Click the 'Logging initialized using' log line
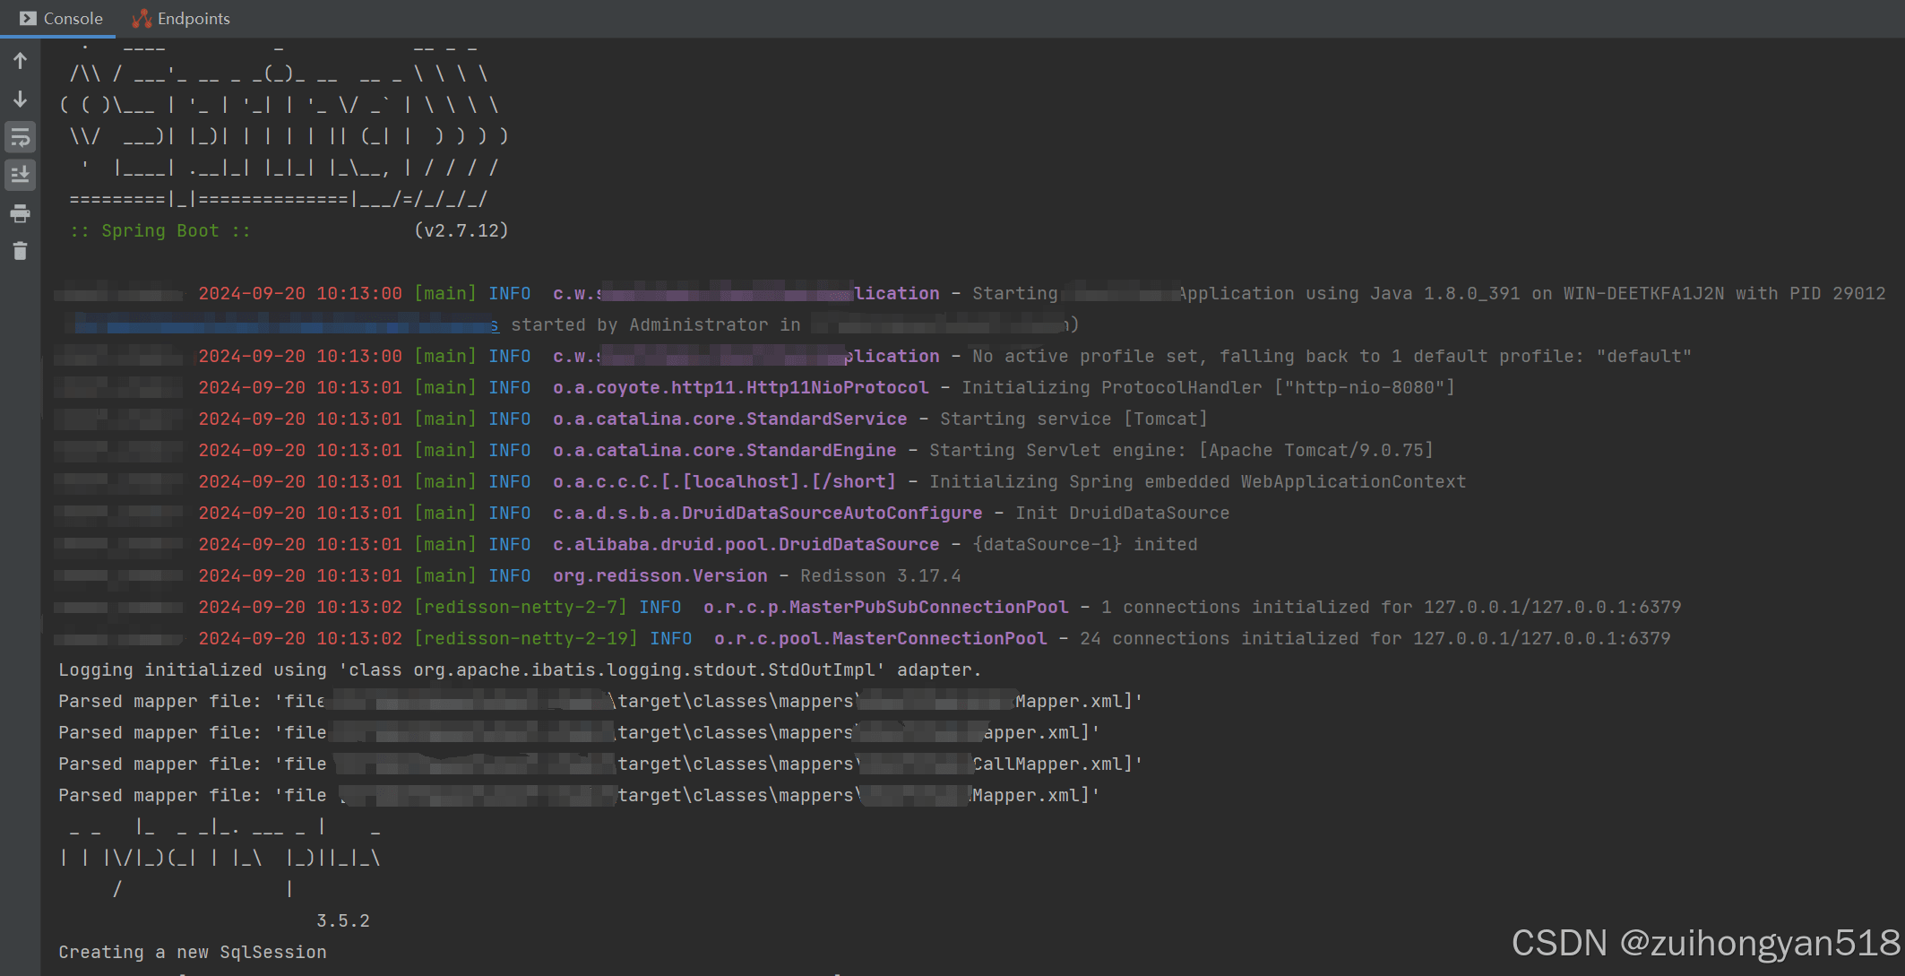 520,669
